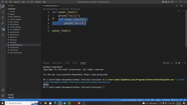Viewport: 187px width, 105px height.
Task: Toggle primary side bar visibility
Action: pyautogui.click(x=163, y=2)
